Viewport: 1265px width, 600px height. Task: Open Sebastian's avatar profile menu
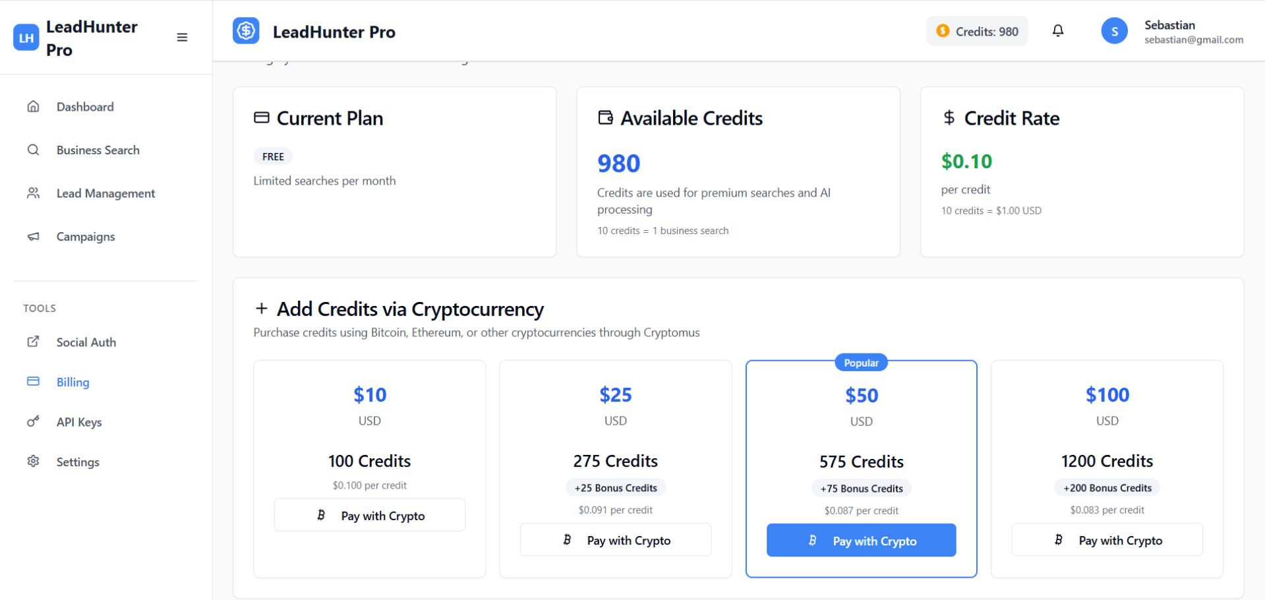(1114, 32)
